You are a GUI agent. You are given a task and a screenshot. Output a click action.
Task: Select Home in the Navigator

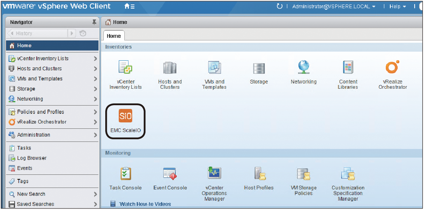click(x=52, y=46)
